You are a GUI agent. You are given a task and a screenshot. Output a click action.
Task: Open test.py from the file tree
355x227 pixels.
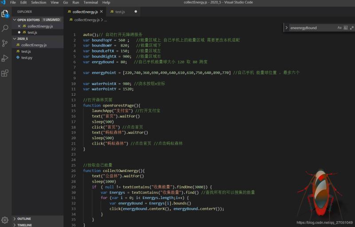27,58
